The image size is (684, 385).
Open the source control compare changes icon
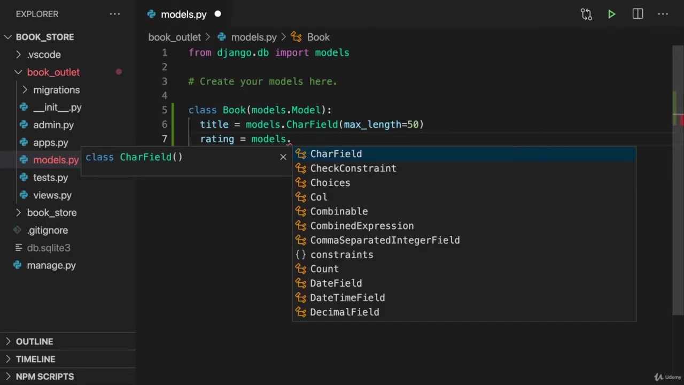[586, 14]
